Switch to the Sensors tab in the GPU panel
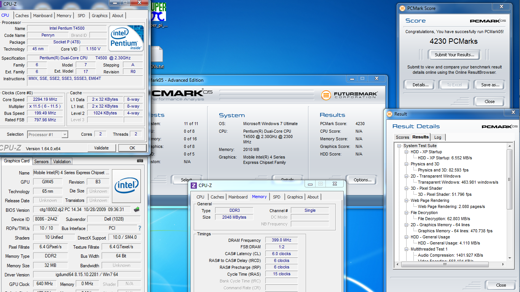 (x=41, y=161)
